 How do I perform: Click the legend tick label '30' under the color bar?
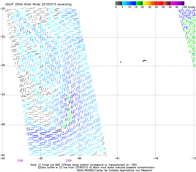[156, 7]
